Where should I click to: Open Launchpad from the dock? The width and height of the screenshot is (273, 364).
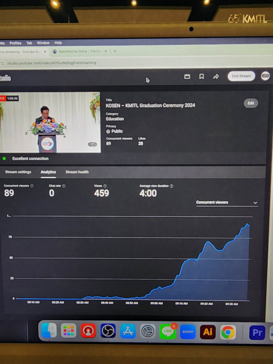pyautogui.click(x=69, y=330)
